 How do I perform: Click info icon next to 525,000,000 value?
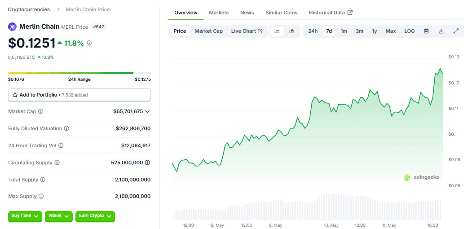point(147,163)
